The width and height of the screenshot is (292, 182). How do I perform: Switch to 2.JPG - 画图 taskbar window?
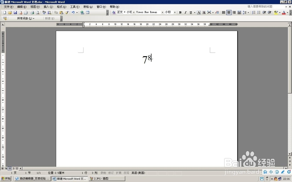coord(107,179)
